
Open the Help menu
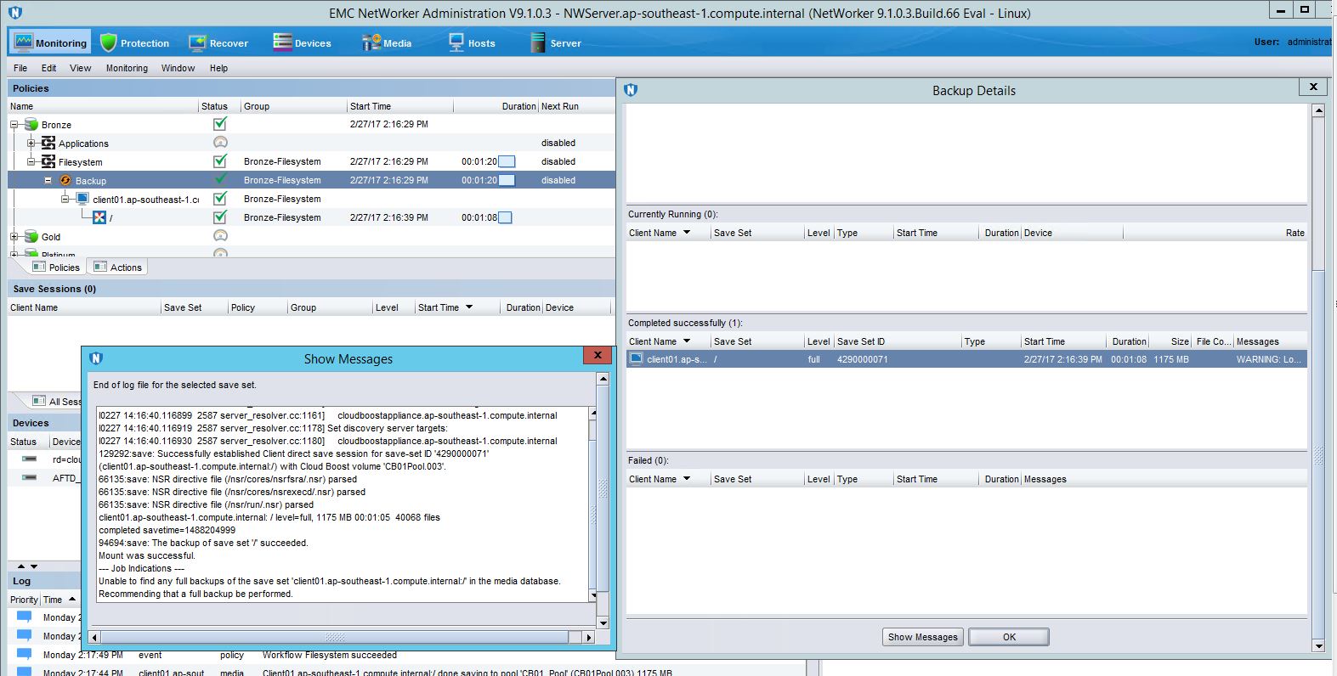[218, 68]
